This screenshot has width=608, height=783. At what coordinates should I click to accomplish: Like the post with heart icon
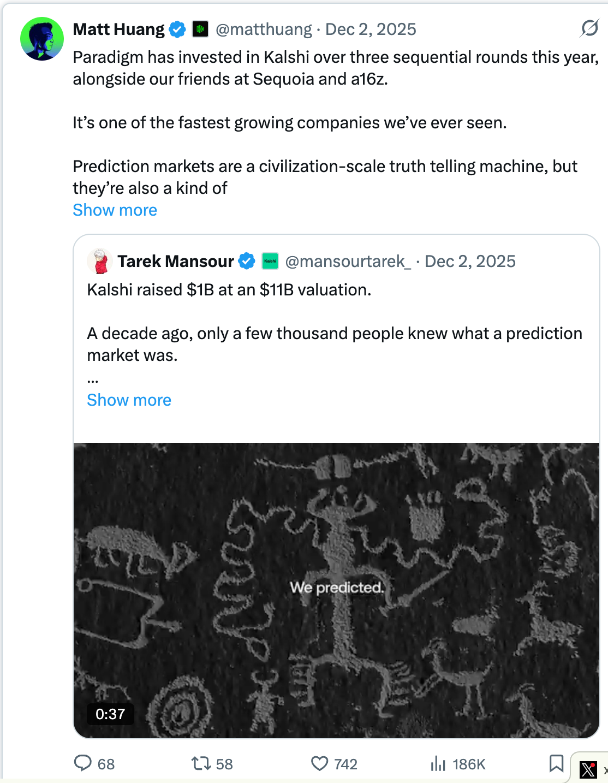319,763
